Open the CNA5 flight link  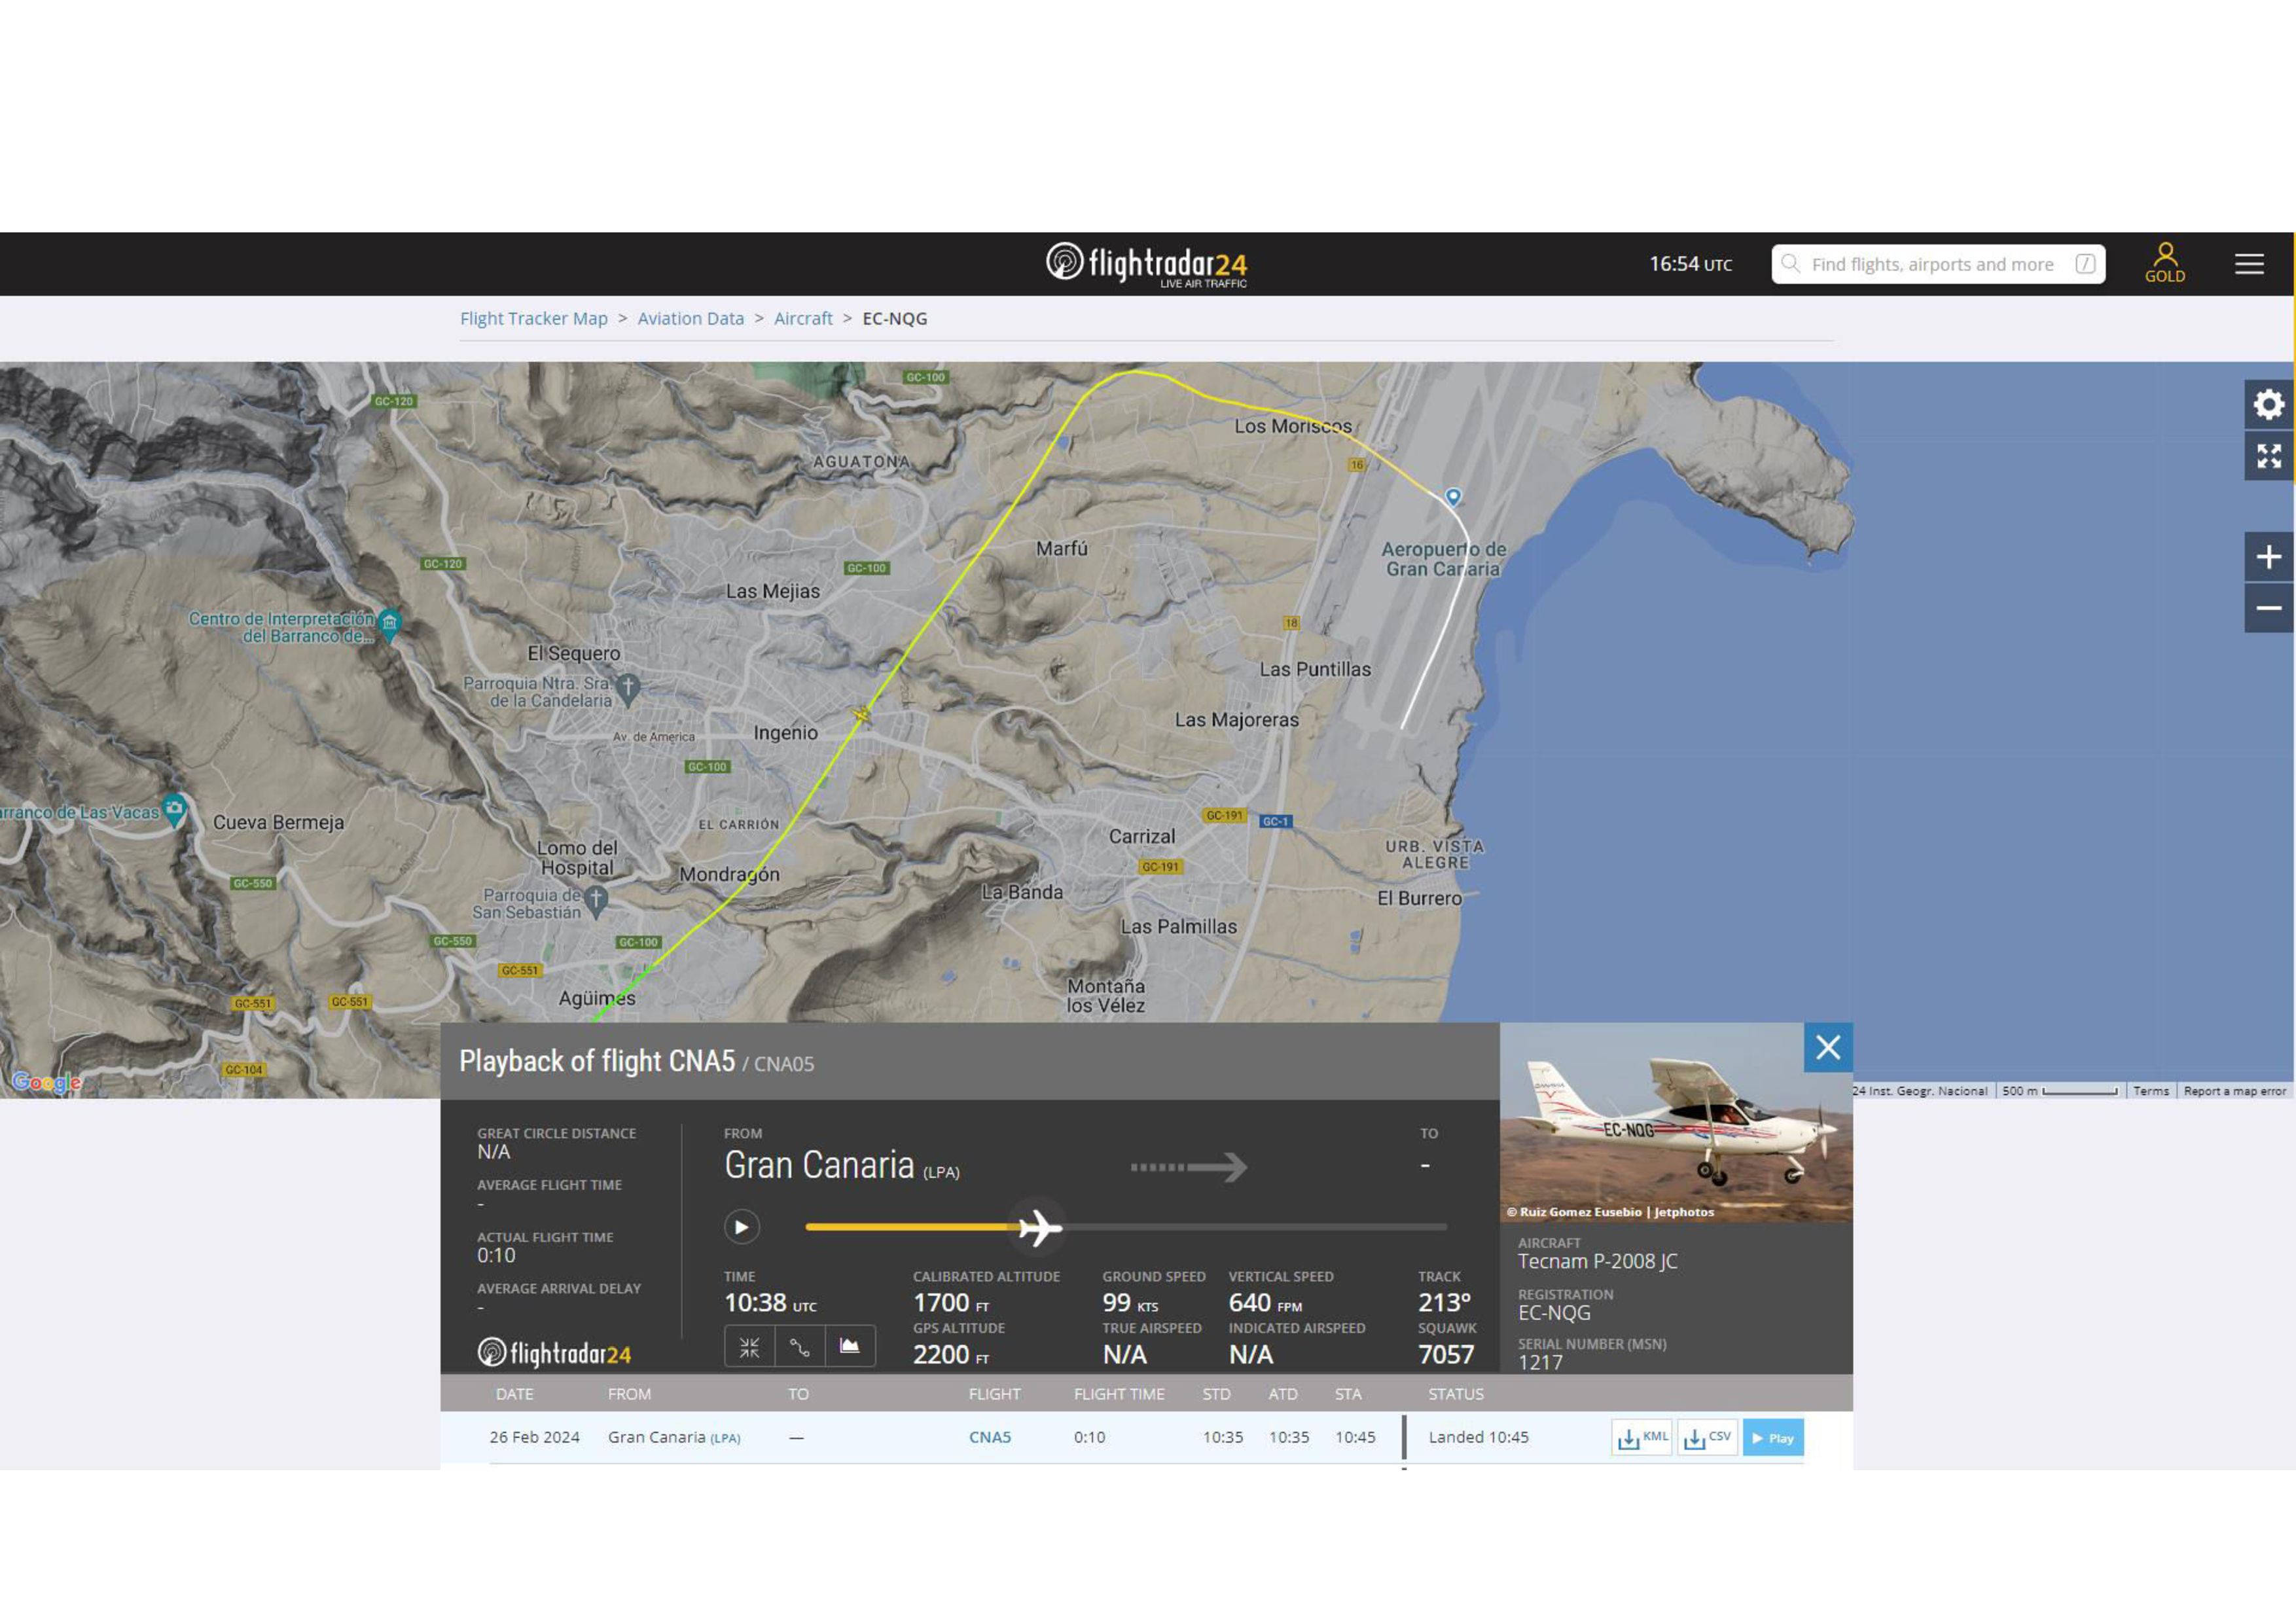click(x=989, y=1437)
